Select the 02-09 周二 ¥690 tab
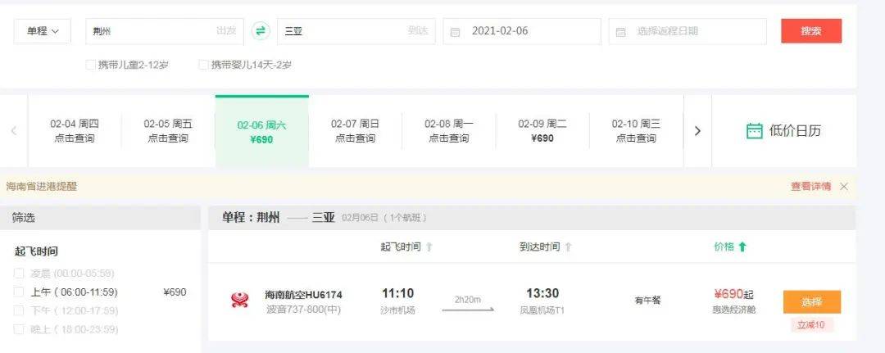The width and height of the screenshot is (885, 353). coord(542,131)
